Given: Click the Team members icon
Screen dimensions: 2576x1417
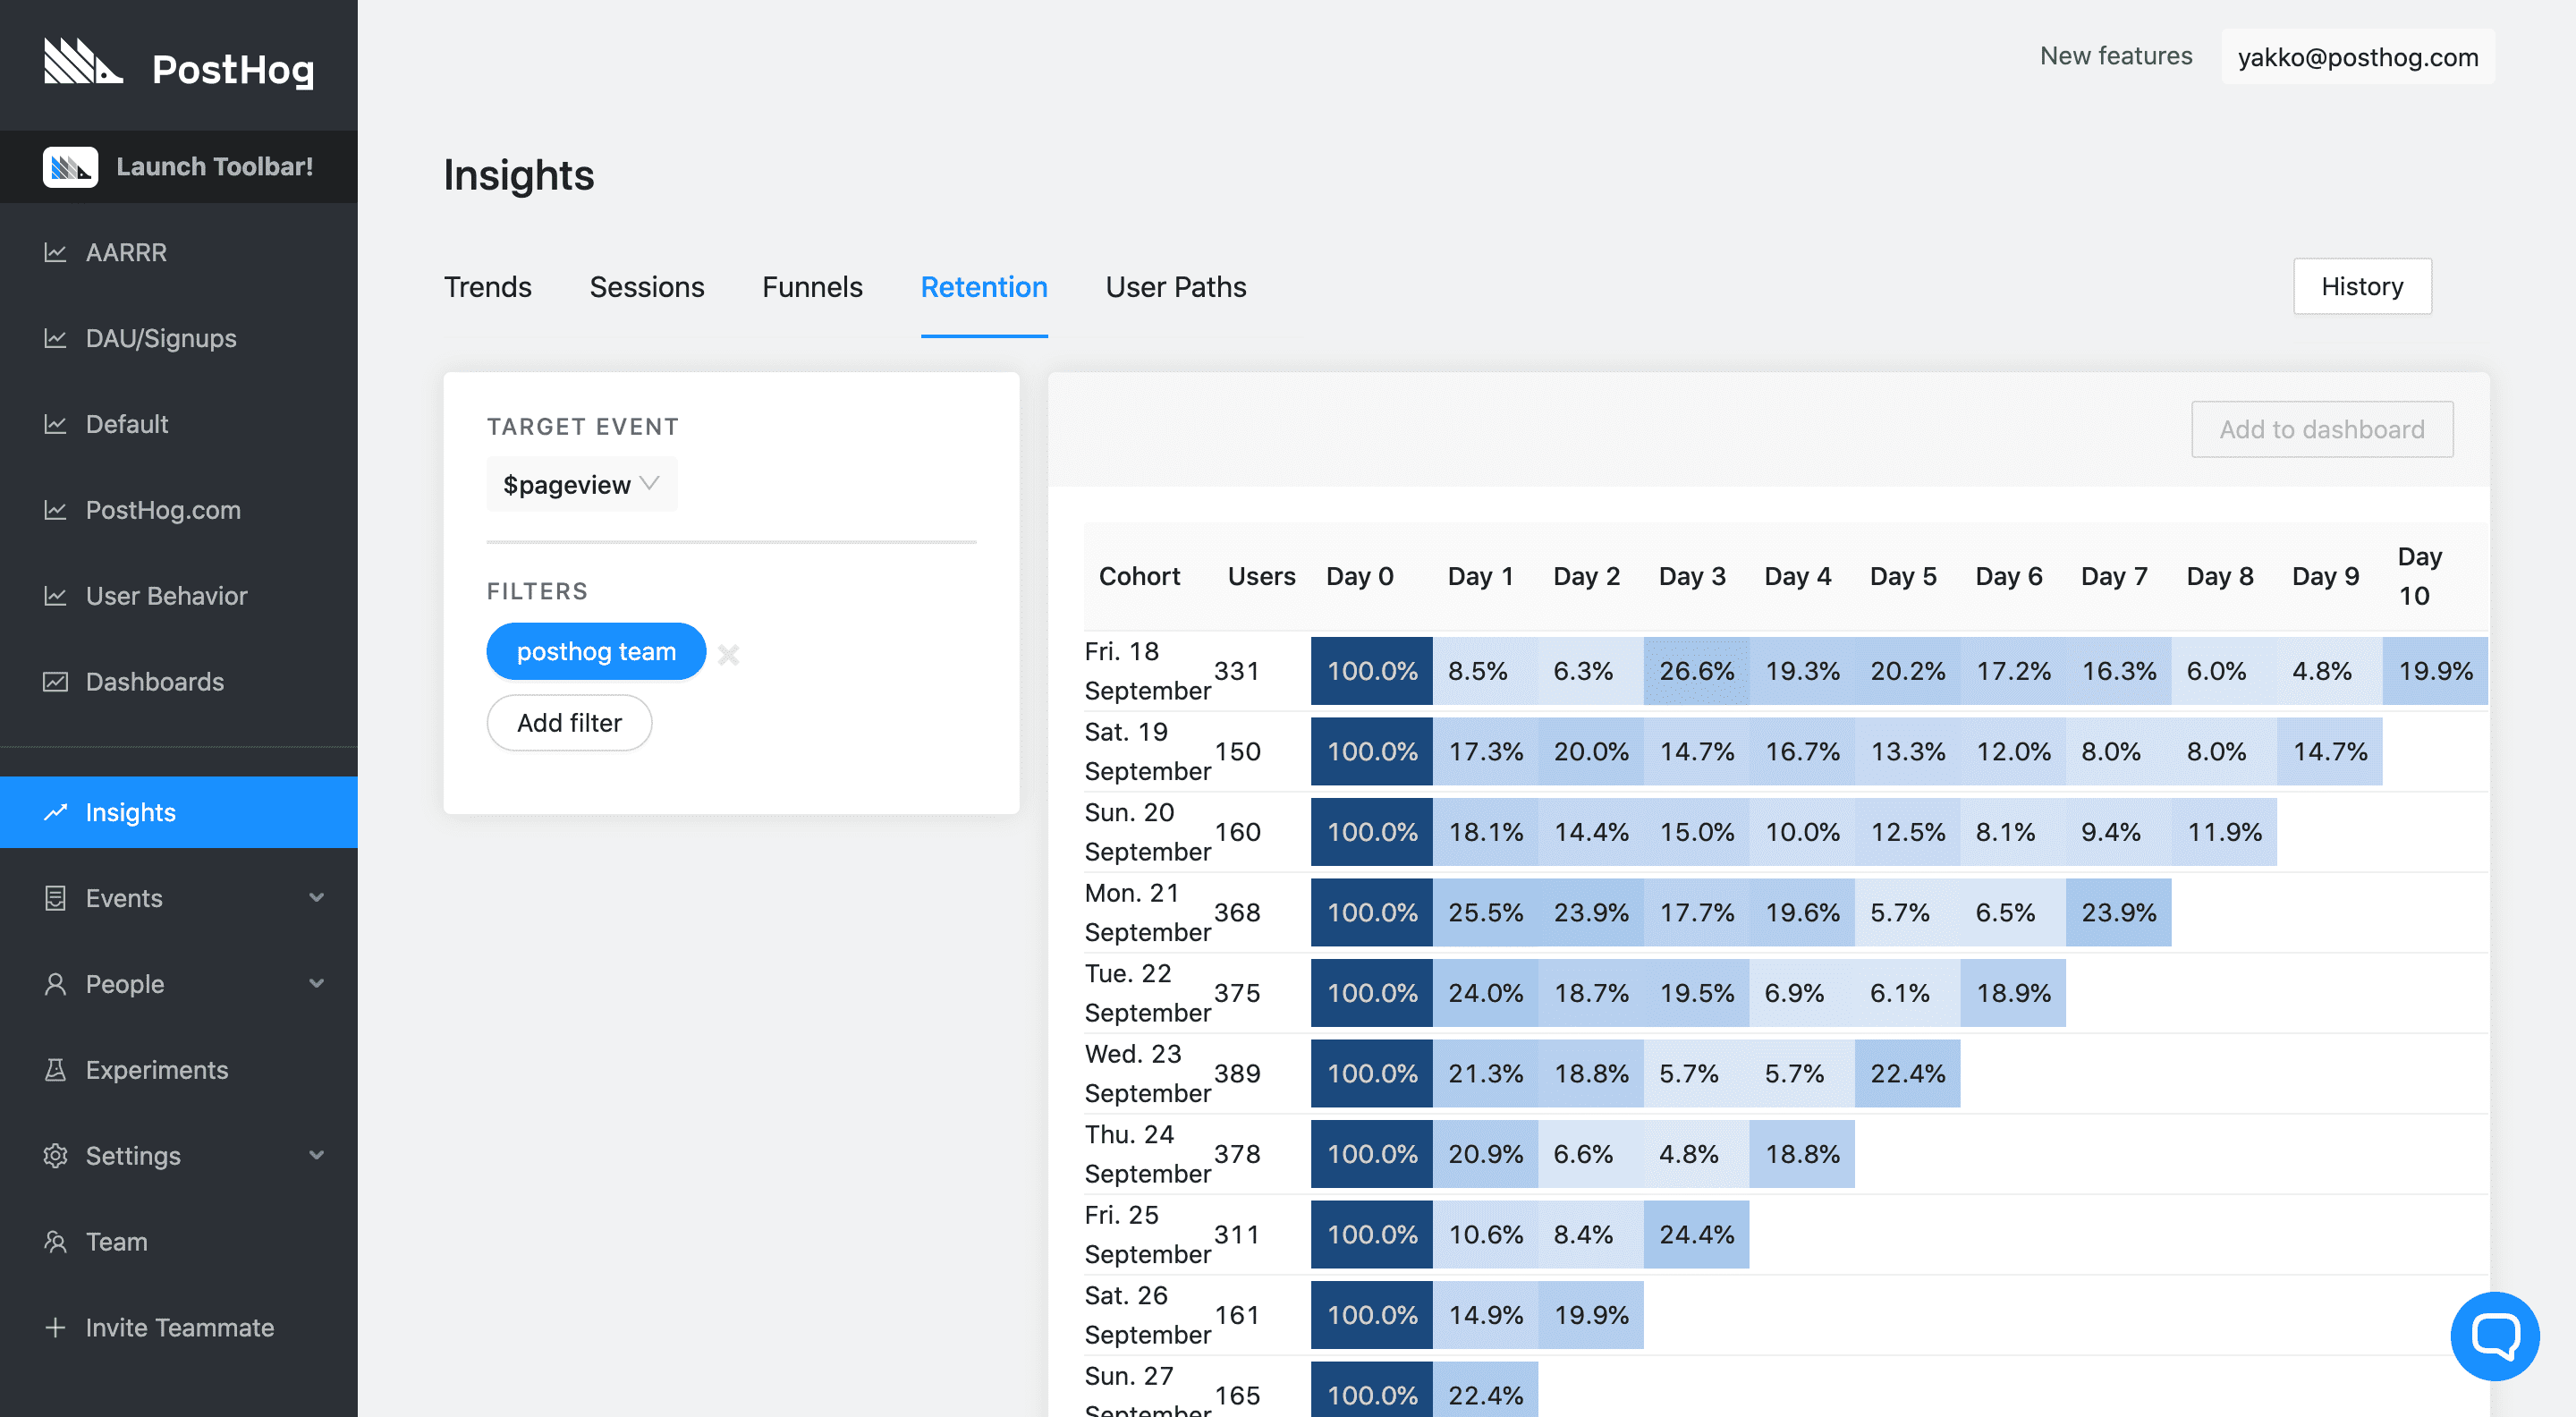Looking at the screenshot, I should tap(55, 1242).
